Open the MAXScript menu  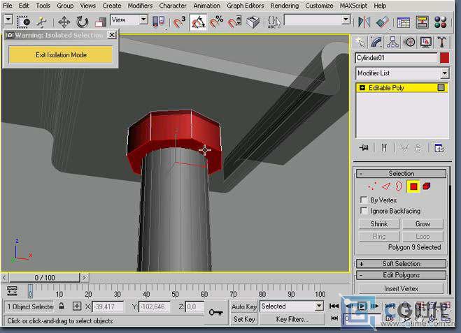(x=353, y=6)
